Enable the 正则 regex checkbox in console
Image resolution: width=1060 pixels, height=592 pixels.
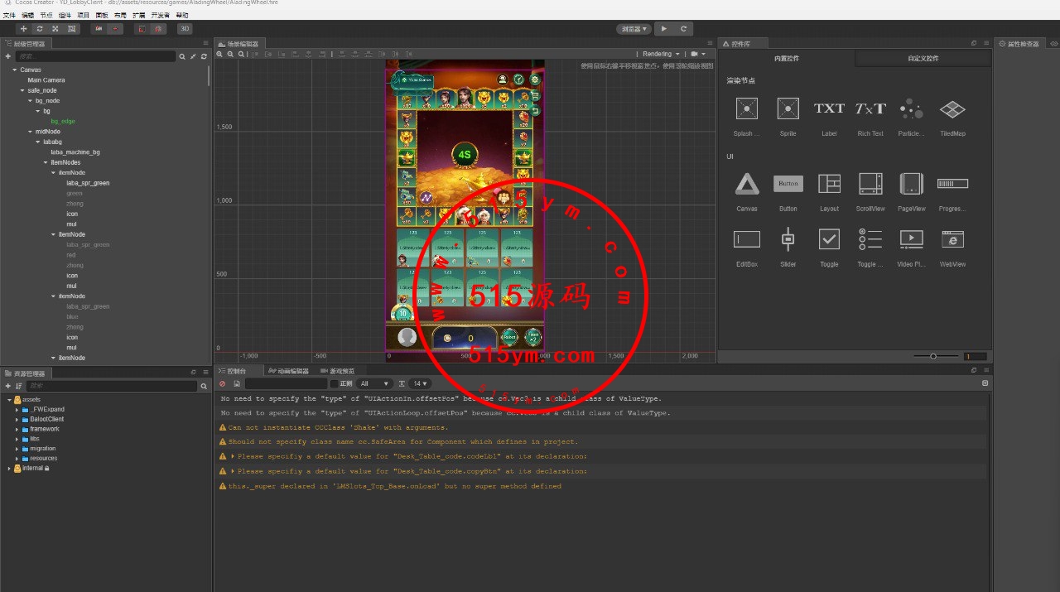[x=335, y=384]
